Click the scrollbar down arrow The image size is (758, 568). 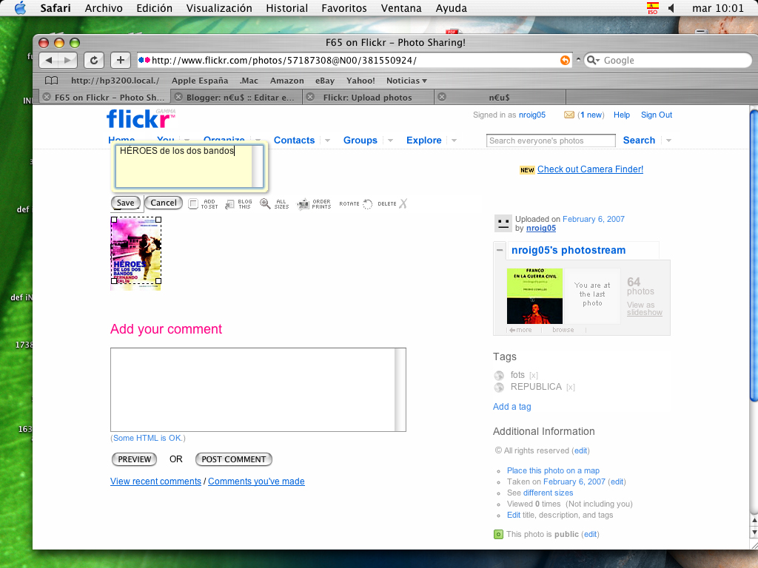pos(754,532)
